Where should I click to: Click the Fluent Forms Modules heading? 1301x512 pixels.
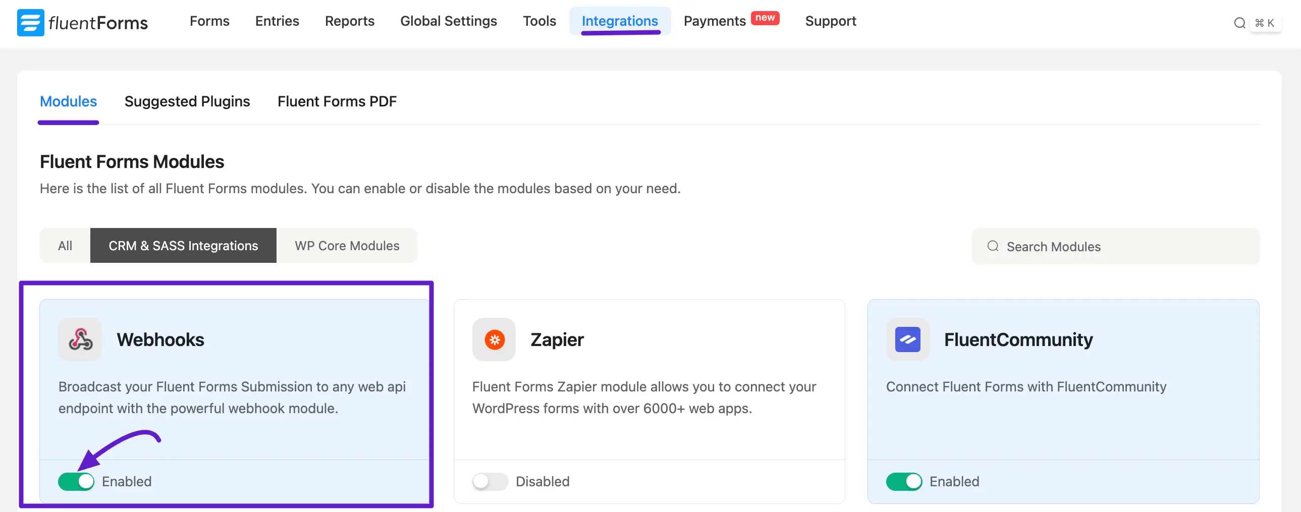click(132, 161)
